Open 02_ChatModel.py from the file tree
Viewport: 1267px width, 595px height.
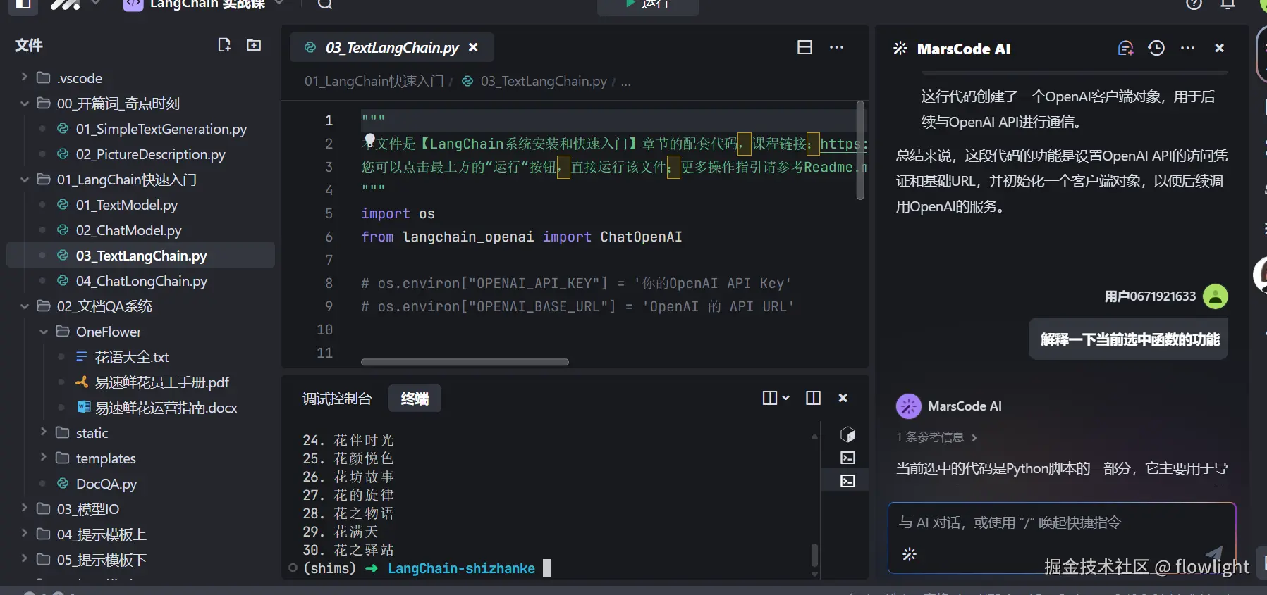[x=128, y=230]
